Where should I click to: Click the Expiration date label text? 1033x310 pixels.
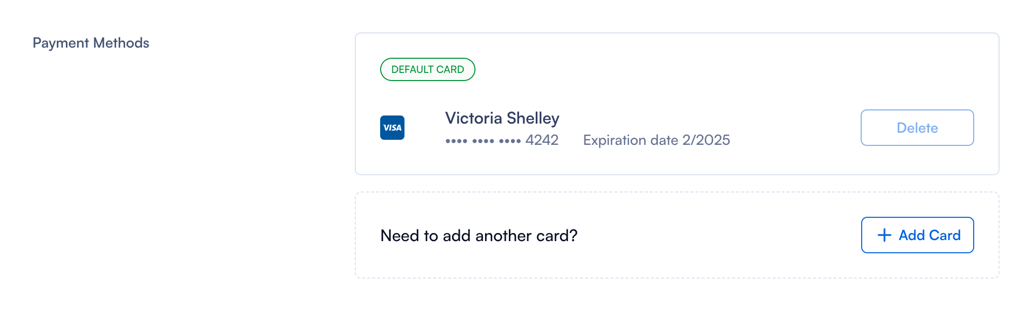[x=630, y=140]
